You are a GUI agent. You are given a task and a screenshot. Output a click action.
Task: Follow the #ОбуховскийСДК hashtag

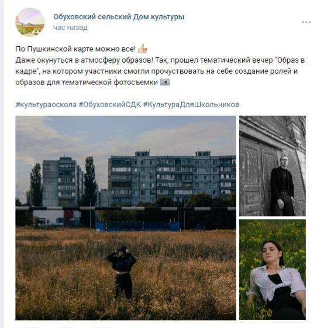click(110, 104)
